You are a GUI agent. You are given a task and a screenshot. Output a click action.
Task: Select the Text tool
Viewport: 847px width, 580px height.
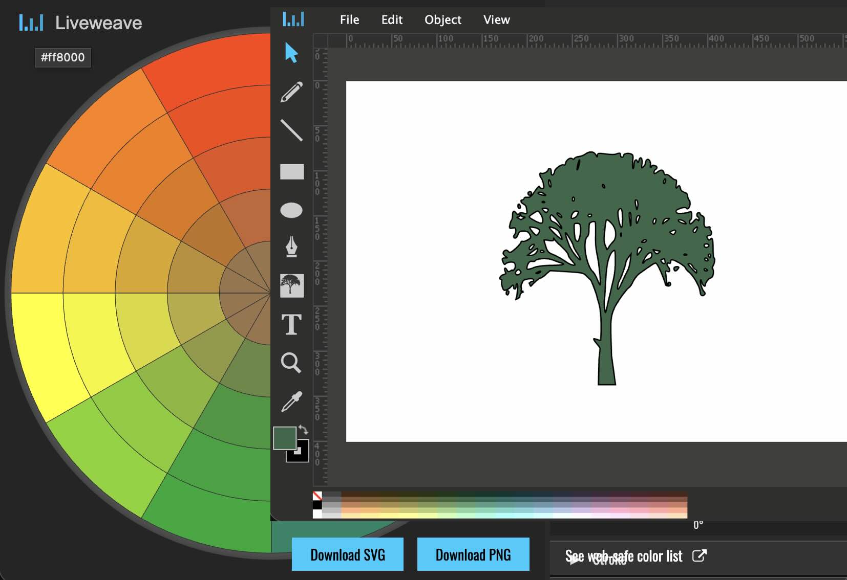click(291, 324)
